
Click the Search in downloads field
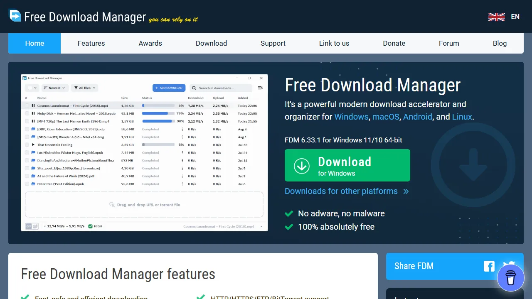[220, 88]
